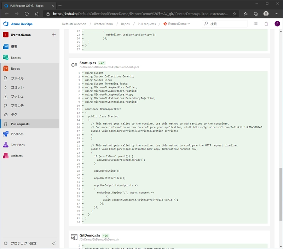Click the GitDemo.sln solution file icon

(x=74, y=237)
